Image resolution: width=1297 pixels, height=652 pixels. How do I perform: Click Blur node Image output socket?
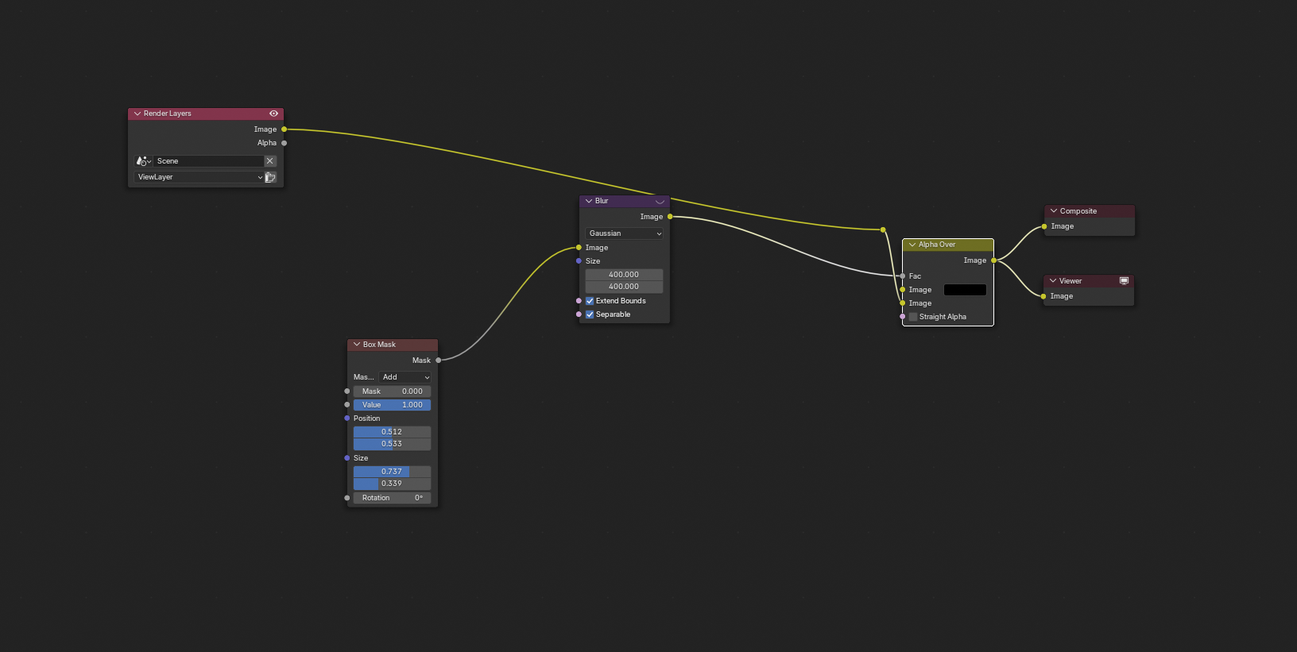point(670,217)
